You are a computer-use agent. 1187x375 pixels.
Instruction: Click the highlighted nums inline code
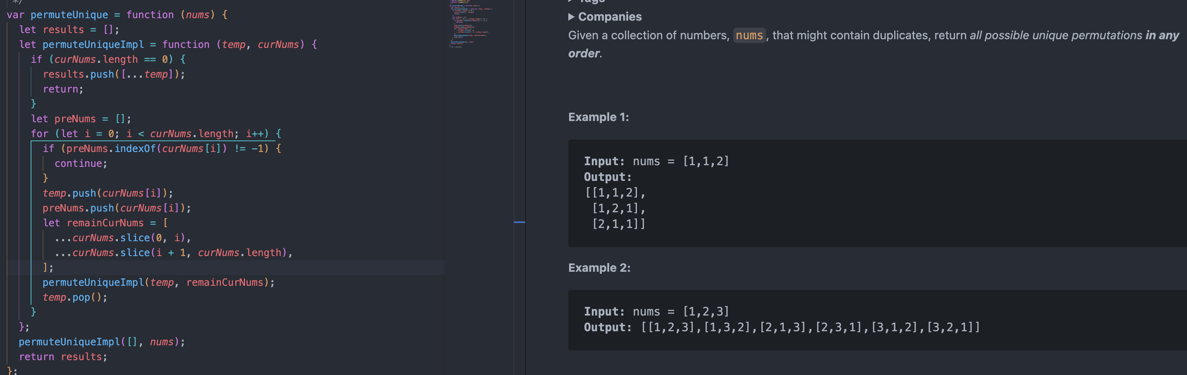(749, 36)
